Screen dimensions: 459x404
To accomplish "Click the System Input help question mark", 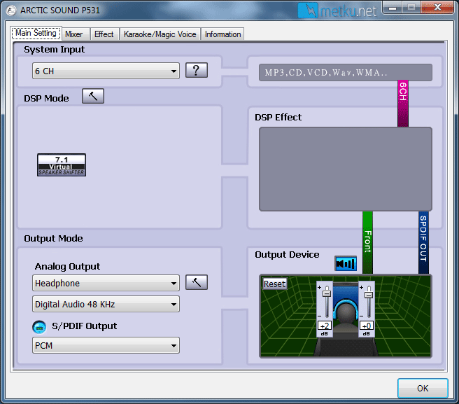I will pos(197,70).
